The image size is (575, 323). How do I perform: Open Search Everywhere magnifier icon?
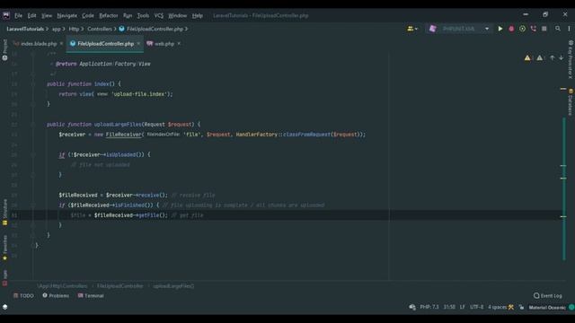(558, 29)
